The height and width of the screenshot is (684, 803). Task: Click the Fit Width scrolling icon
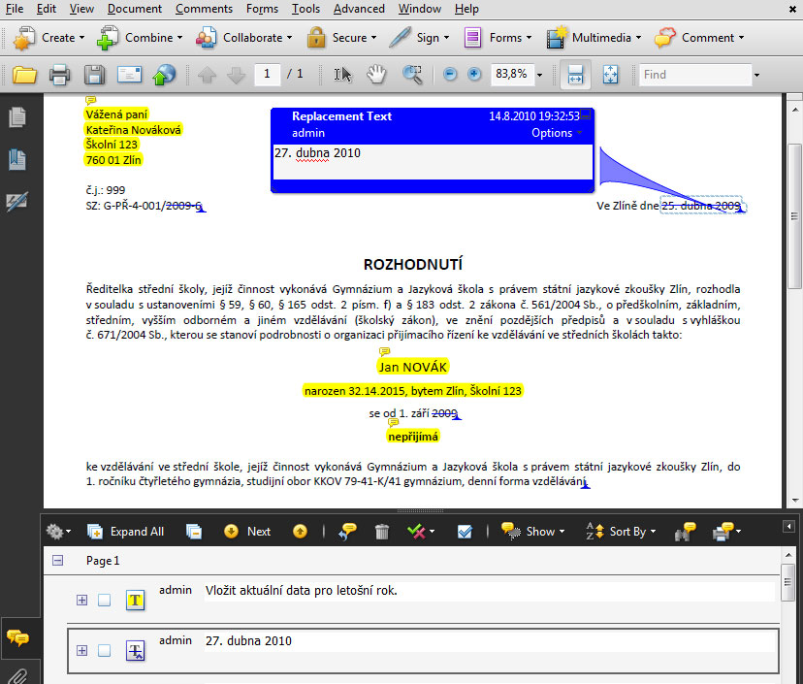tap(575, 75)
